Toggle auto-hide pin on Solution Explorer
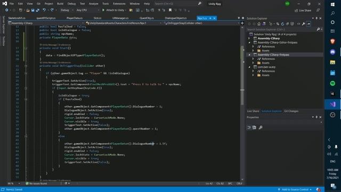The height and width of the screenshot is (192, 341). click(316, 18)
